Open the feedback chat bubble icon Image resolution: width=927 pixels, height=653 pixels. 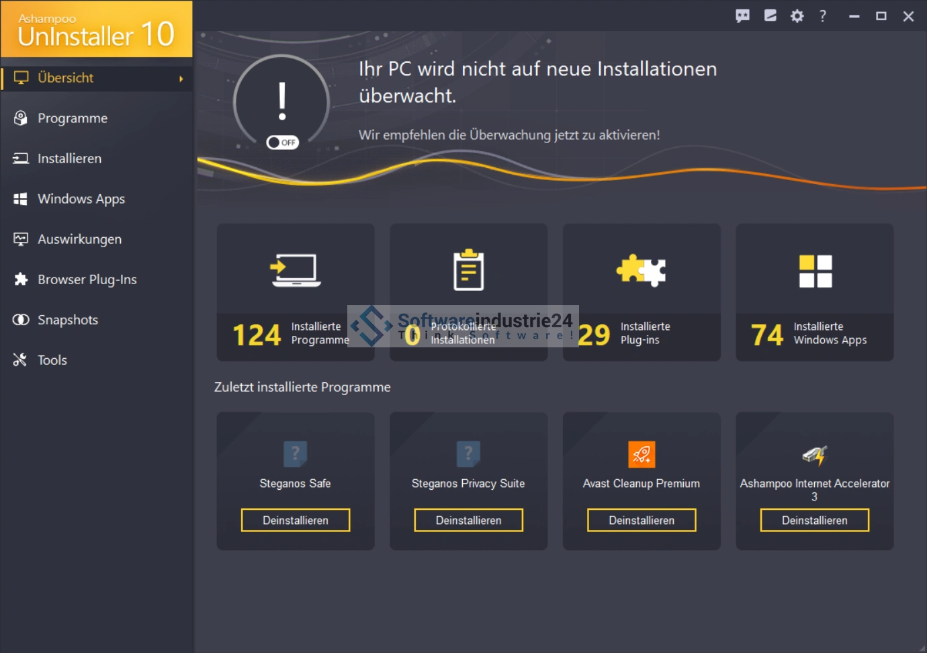(742, 16)
